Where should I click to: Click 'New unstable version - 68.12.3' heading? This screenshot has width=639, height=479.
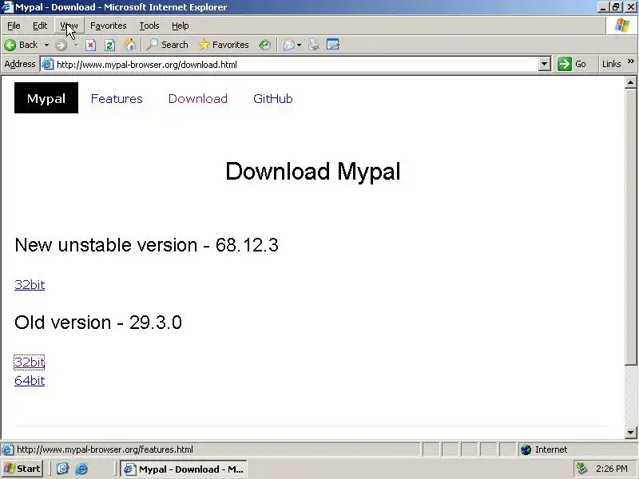pyautogui.click(x=146, y=245)
